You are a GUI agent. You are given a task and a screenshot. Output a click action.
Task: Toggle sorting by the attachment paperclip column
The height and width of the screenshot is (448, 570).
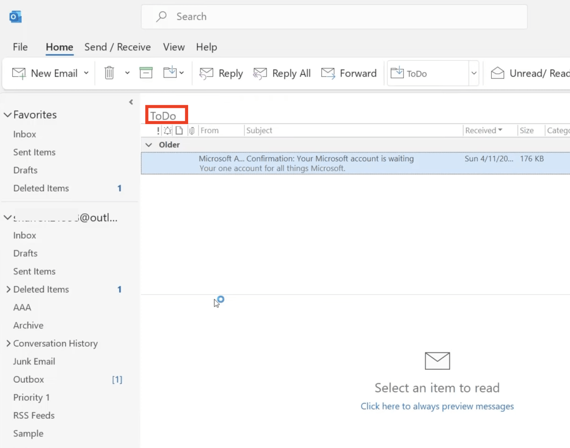pos(192,130)
